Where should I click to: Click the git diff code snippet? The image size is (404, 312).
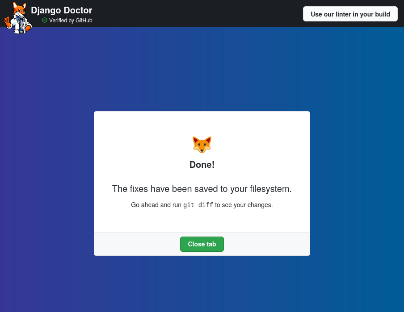coord(198,205)
